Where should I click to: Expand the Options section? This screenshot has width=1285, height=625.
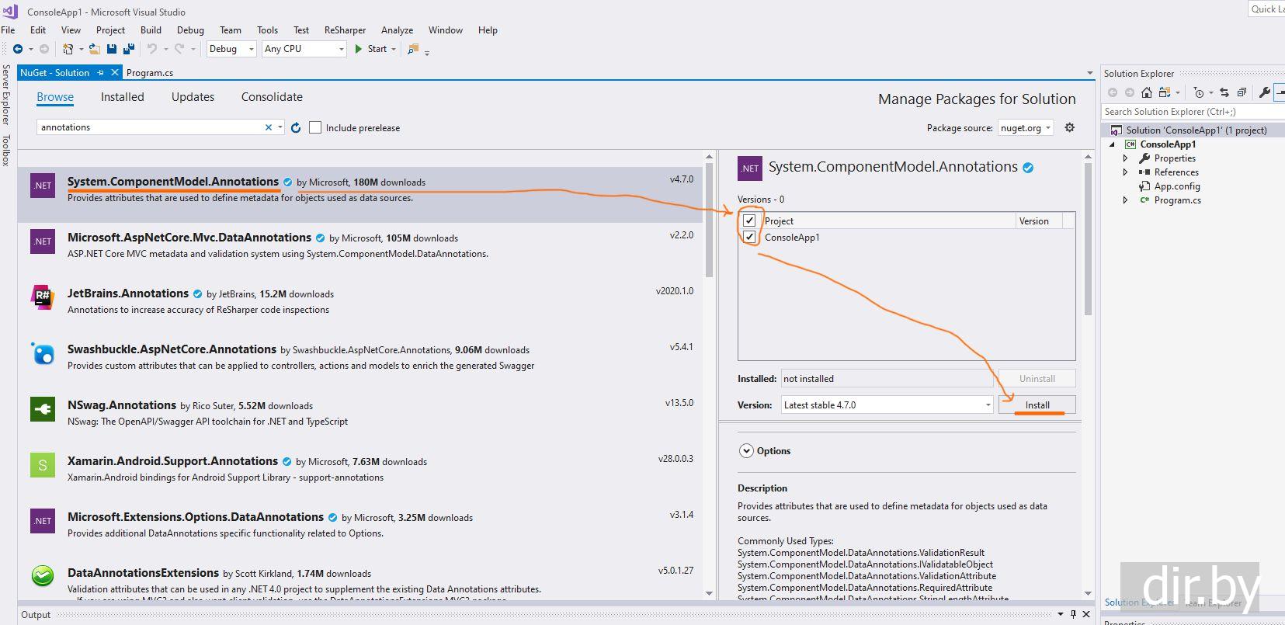[746, 451]
